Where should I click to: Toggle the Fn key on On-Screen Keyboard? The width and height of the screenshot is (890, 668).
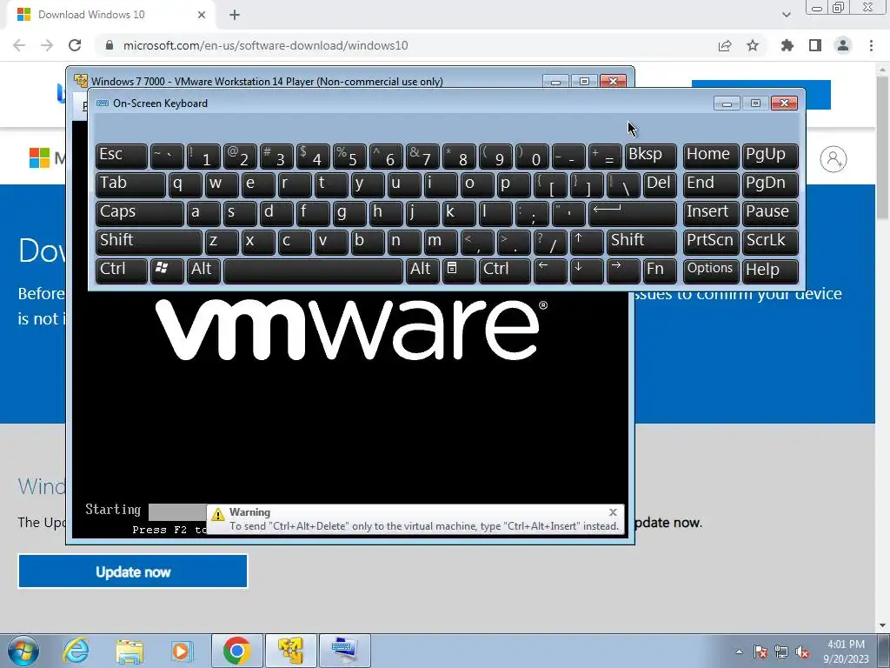660,270
